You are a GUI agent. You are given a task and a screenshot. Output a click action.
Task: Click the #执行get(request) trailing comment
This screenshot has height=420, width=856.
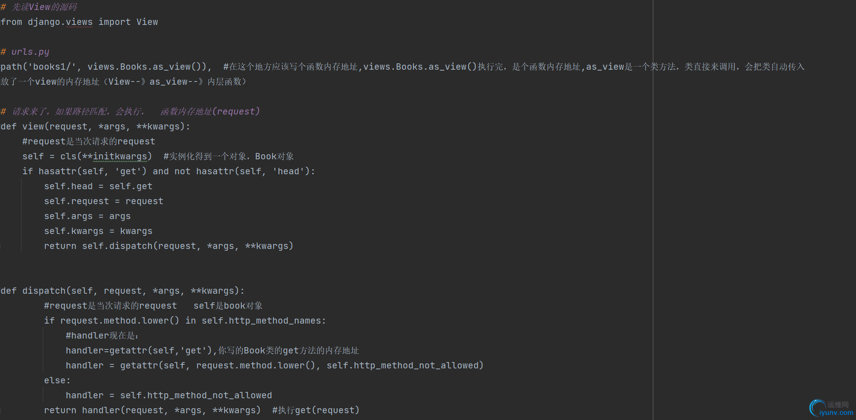(x=316, y=410)
